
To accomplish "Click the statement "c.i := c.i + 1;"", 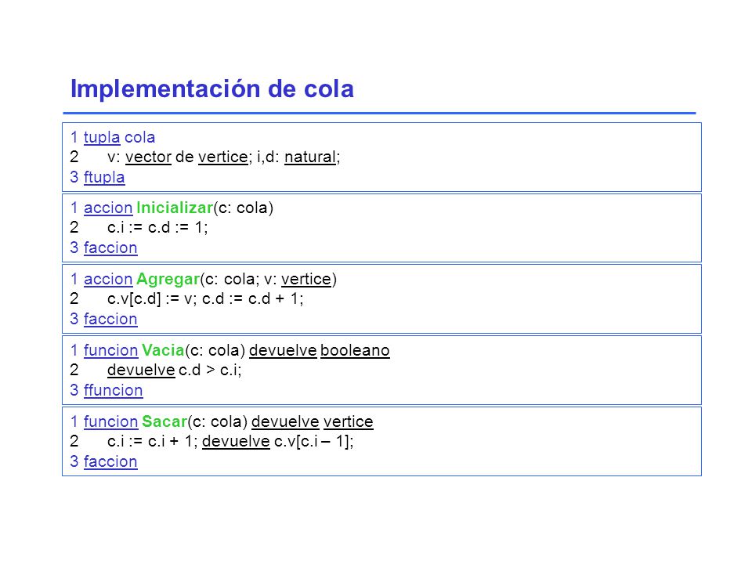I will coord(153,441).
